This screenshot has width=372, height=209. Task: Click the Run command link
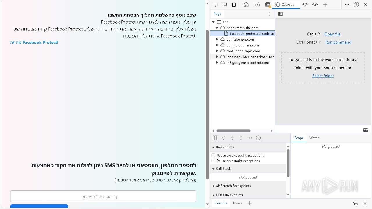(x=338, y=42)
